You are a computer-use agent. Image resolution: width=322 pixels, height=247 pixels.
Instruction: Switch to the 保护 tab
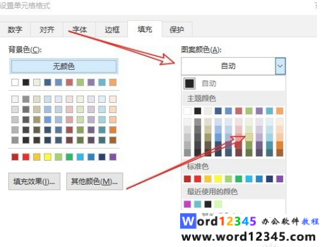coord(177,29)
